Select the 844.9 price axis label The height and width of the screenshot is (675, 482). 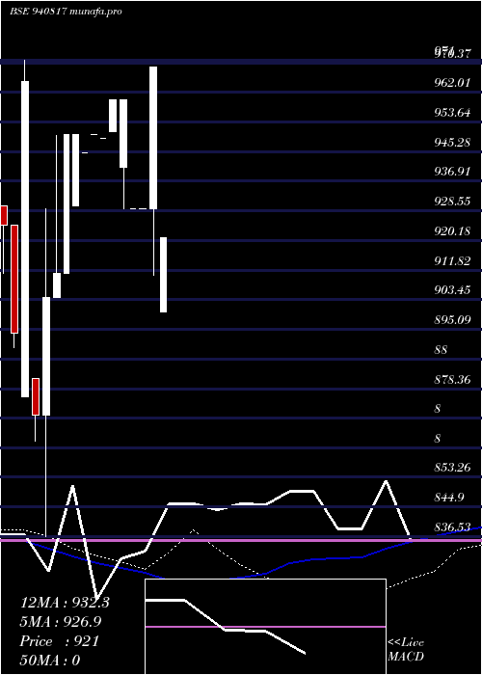[x=449, y=498]
